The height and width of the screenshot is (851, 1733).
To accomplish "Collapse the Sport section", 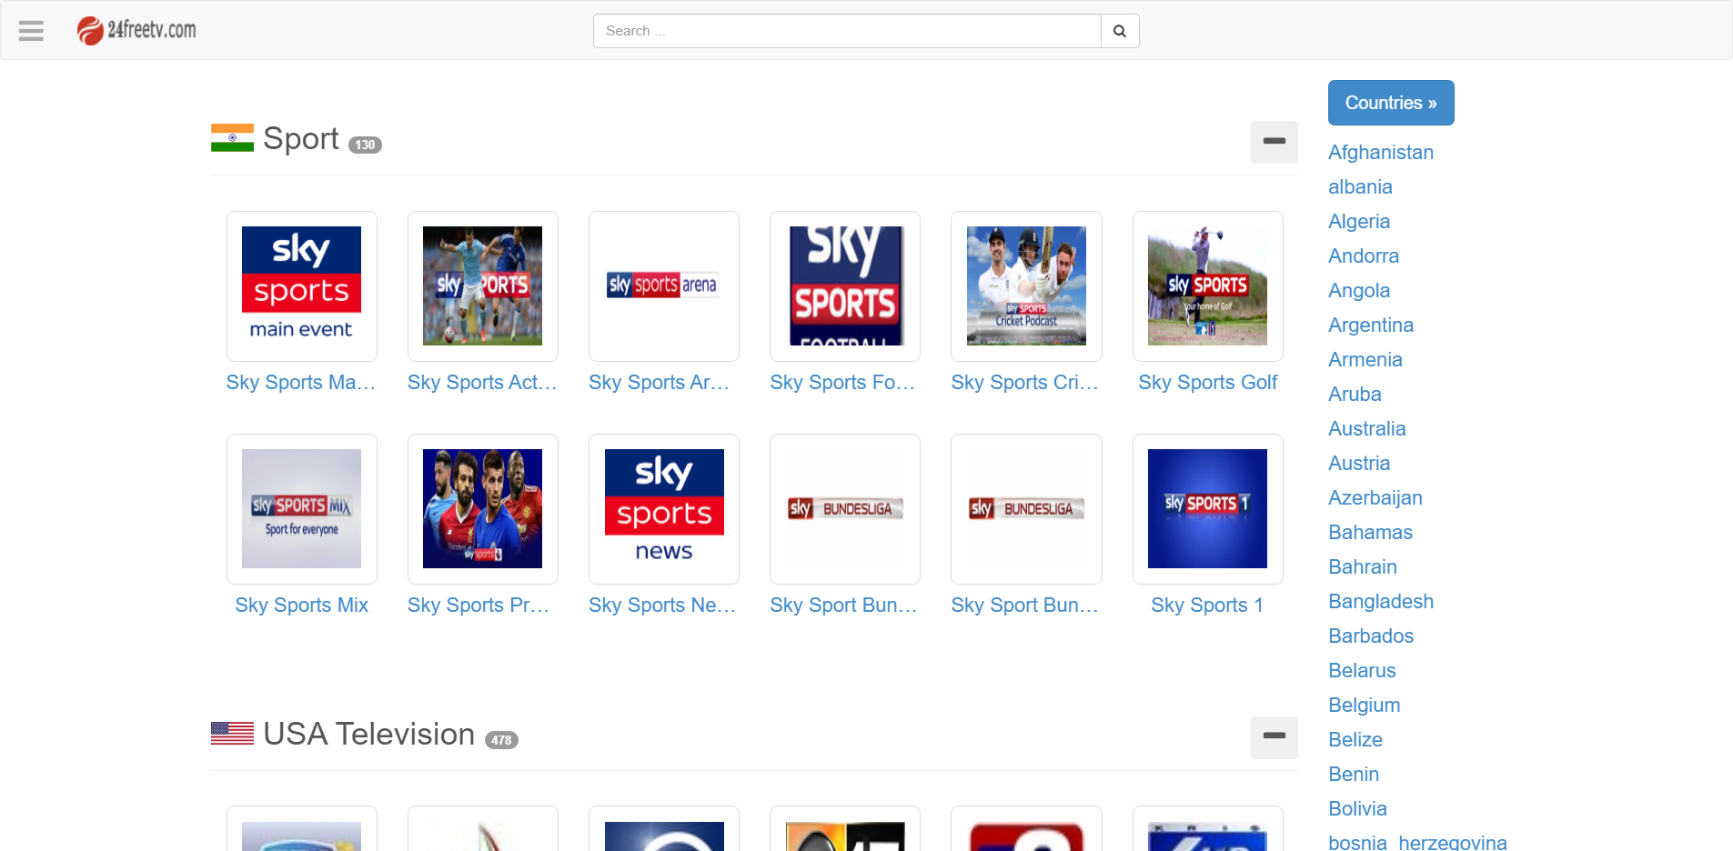I will pyautogui.click(x=1273, y=142).
